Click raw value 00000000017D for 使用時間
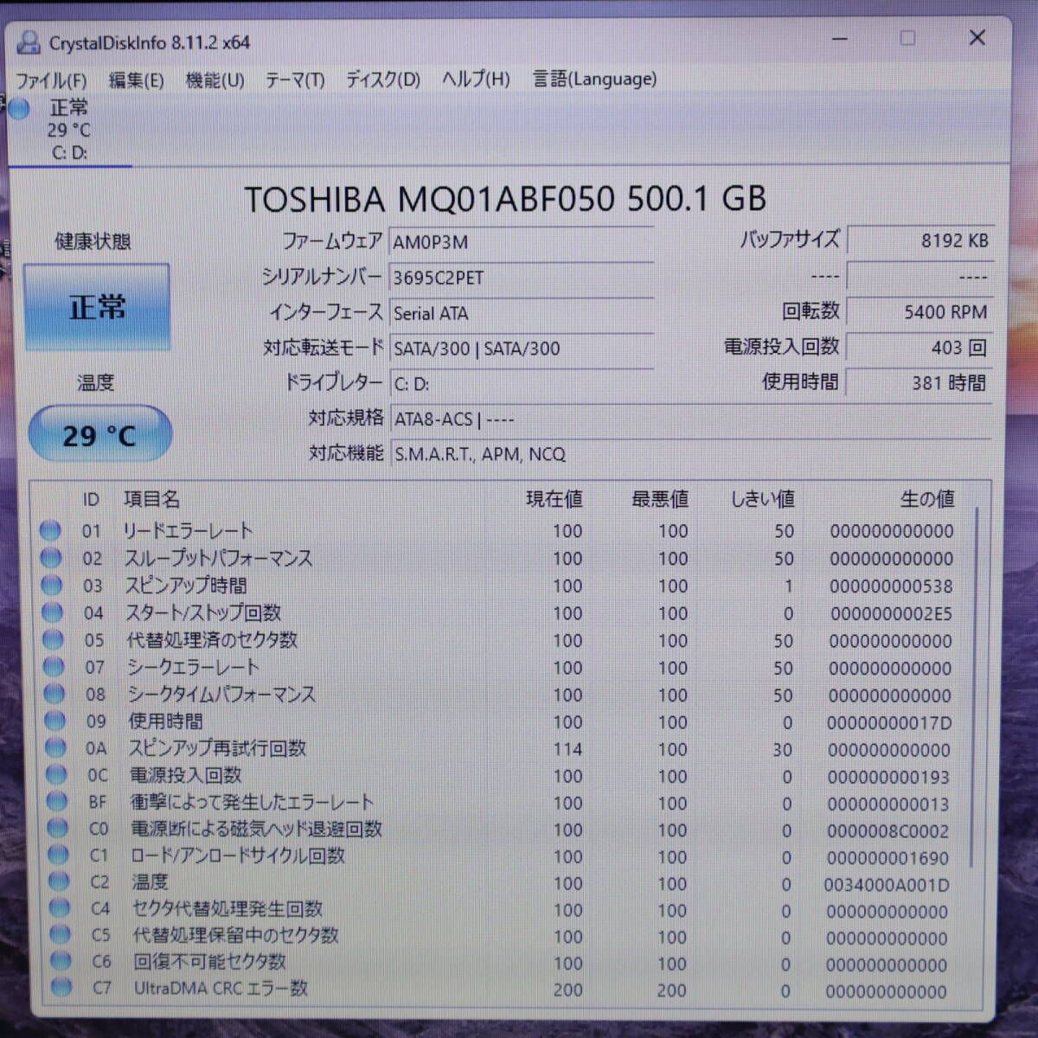 pyautogui.click(x=889, y=722)
